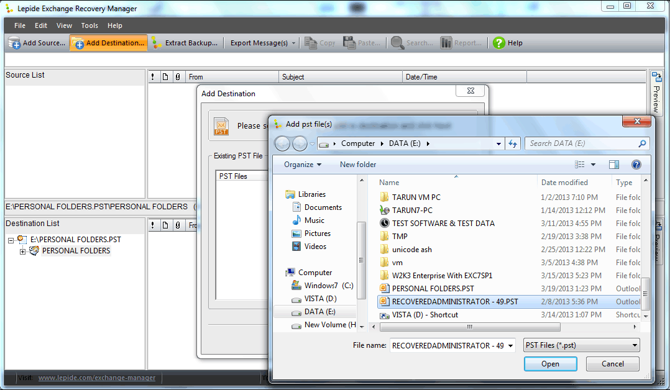
Task: Click the Report toolbar icon
Action: [x=446, y=43]
